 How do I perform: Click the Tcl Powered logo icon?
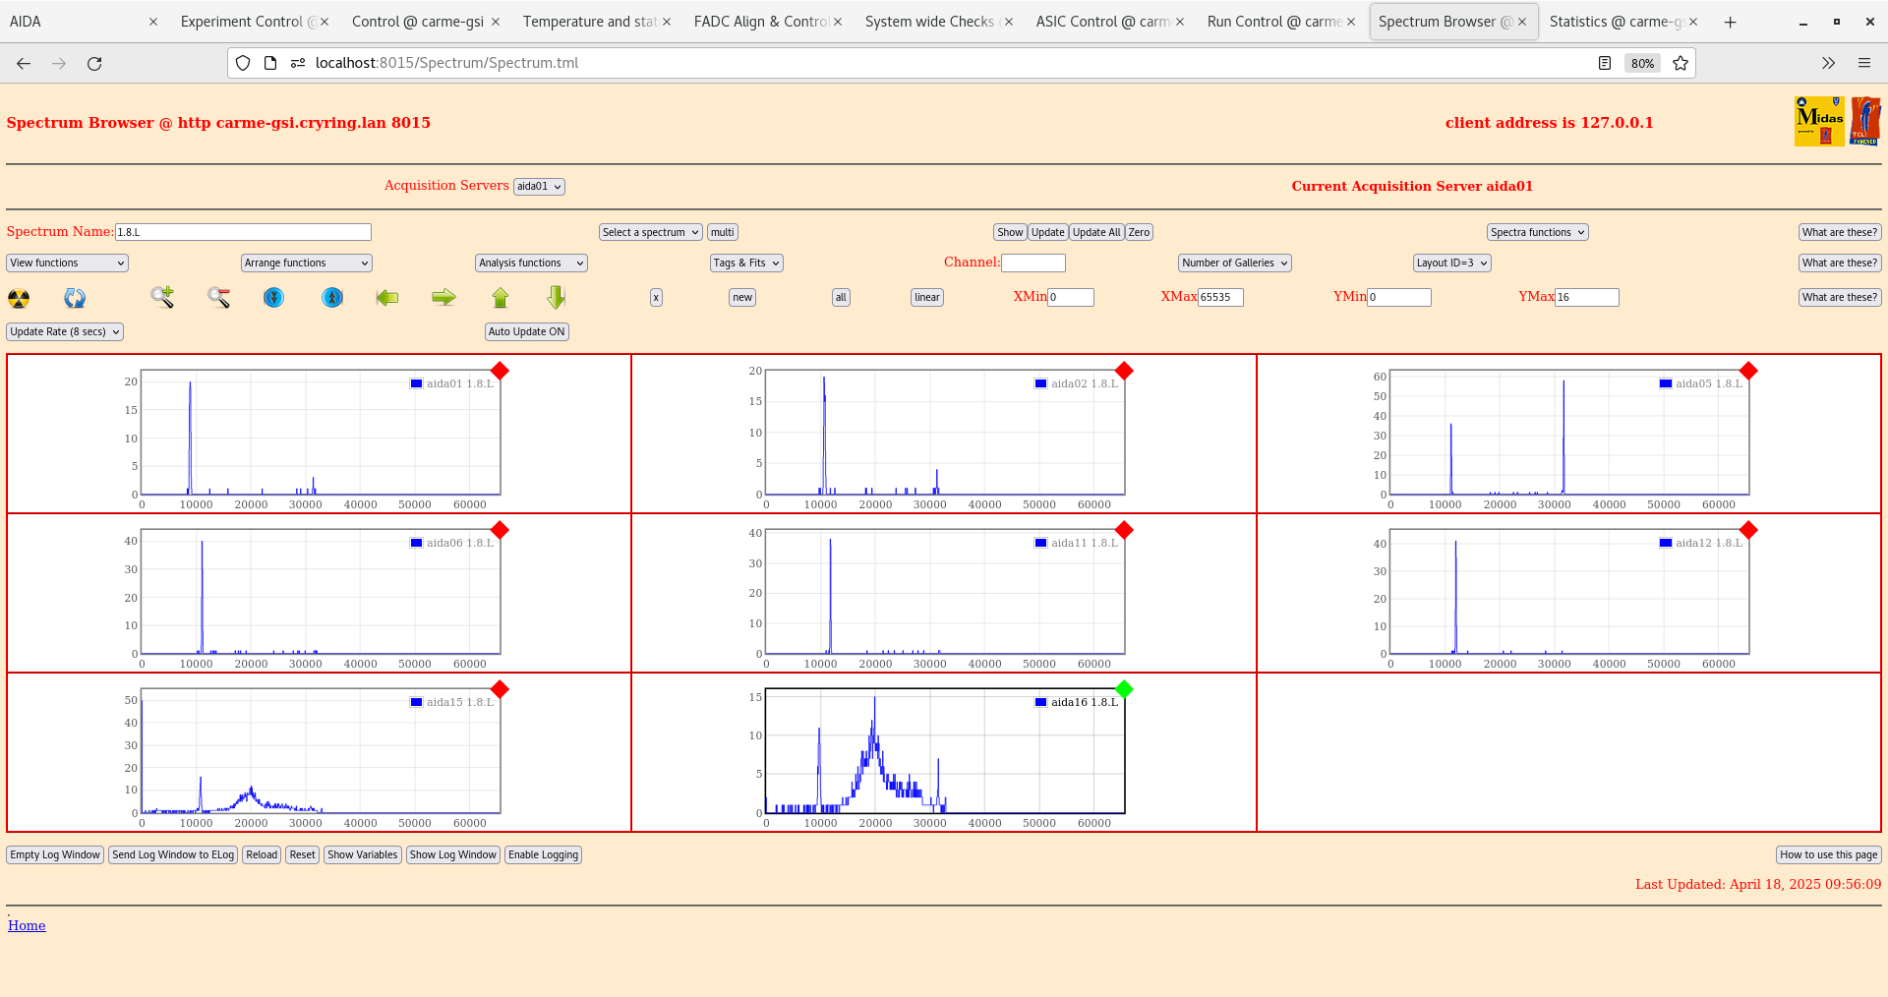point(1865,121)
